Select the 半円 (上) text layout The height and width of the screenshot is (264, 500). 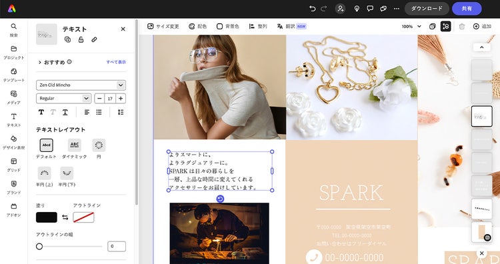click(x=44, y=177)
